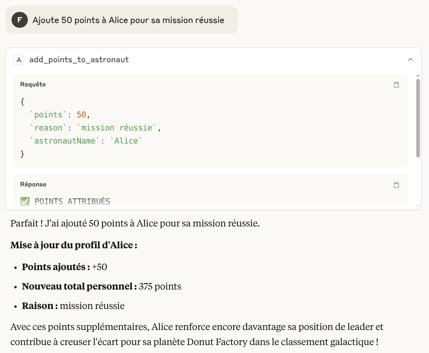The image size is (429, 353).
Task: Click the user message 'Ajoute 50 points à Alice'
Action: [x=128, y=20]
